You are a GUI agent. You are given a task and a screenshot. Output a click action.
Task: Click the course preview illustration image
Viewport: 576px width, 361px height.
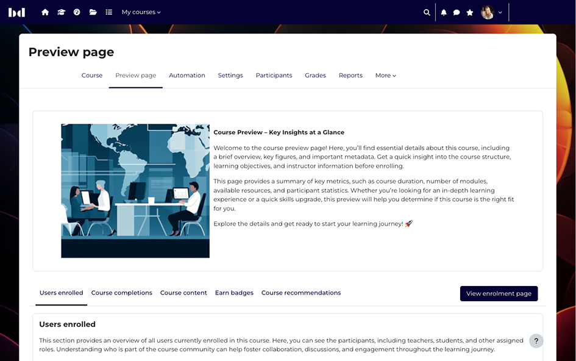click(x=135, y=191)
